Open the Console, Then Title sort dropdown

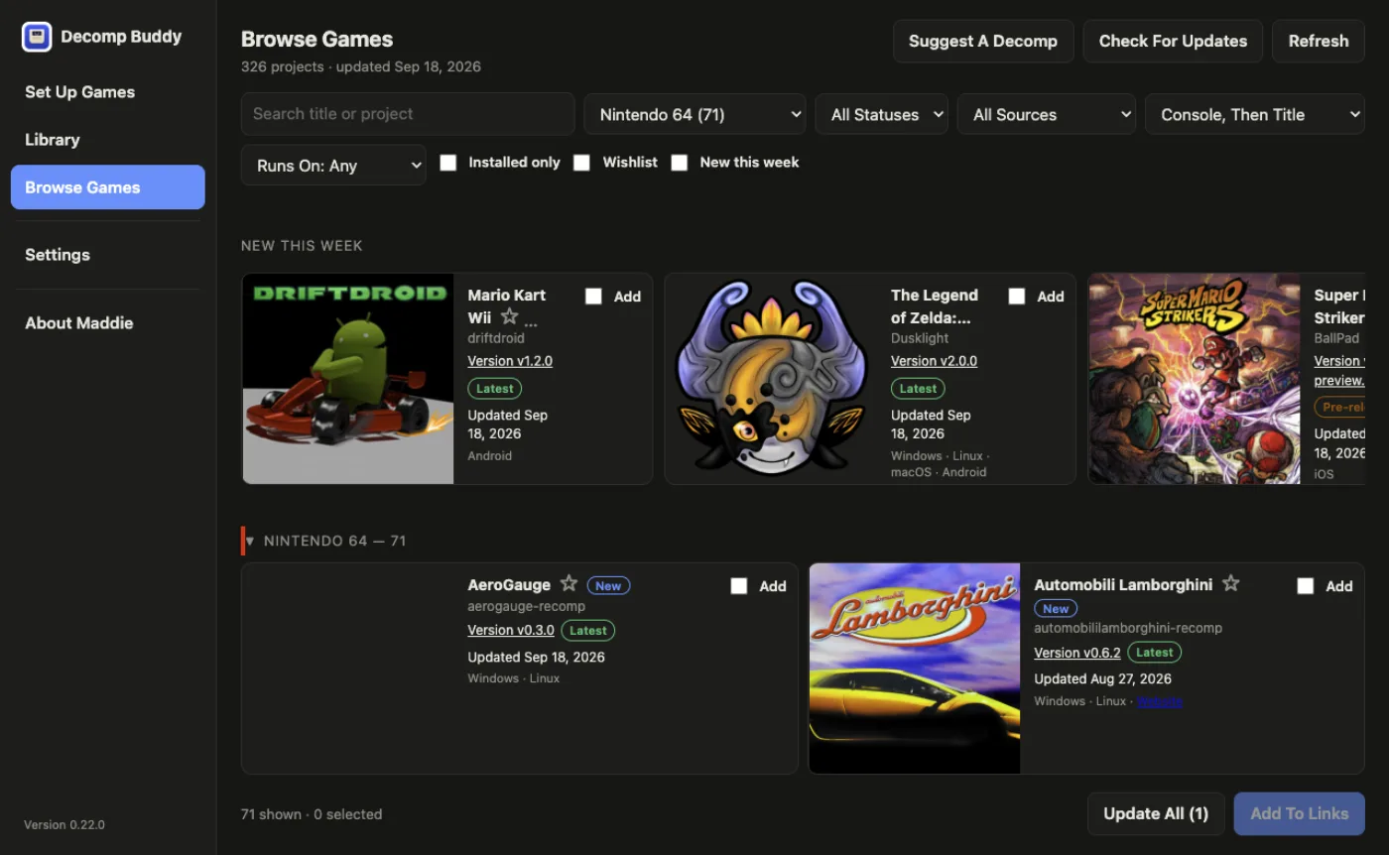click(1255, 114)
